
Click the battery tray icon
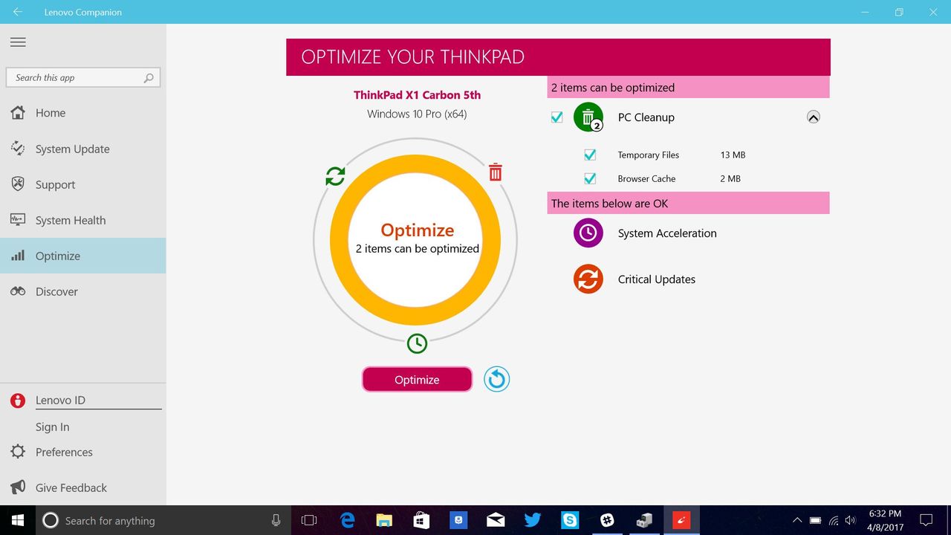coord(815,520)
